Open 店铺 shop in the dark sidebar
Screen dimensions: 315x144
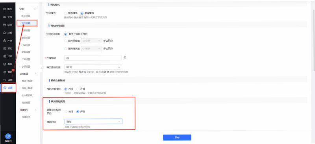click(x=7, y=80)
